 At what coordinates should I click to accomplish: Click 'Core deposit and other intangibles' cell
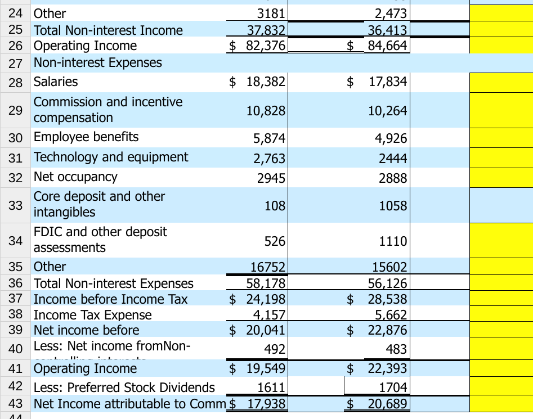pos(128,205)
